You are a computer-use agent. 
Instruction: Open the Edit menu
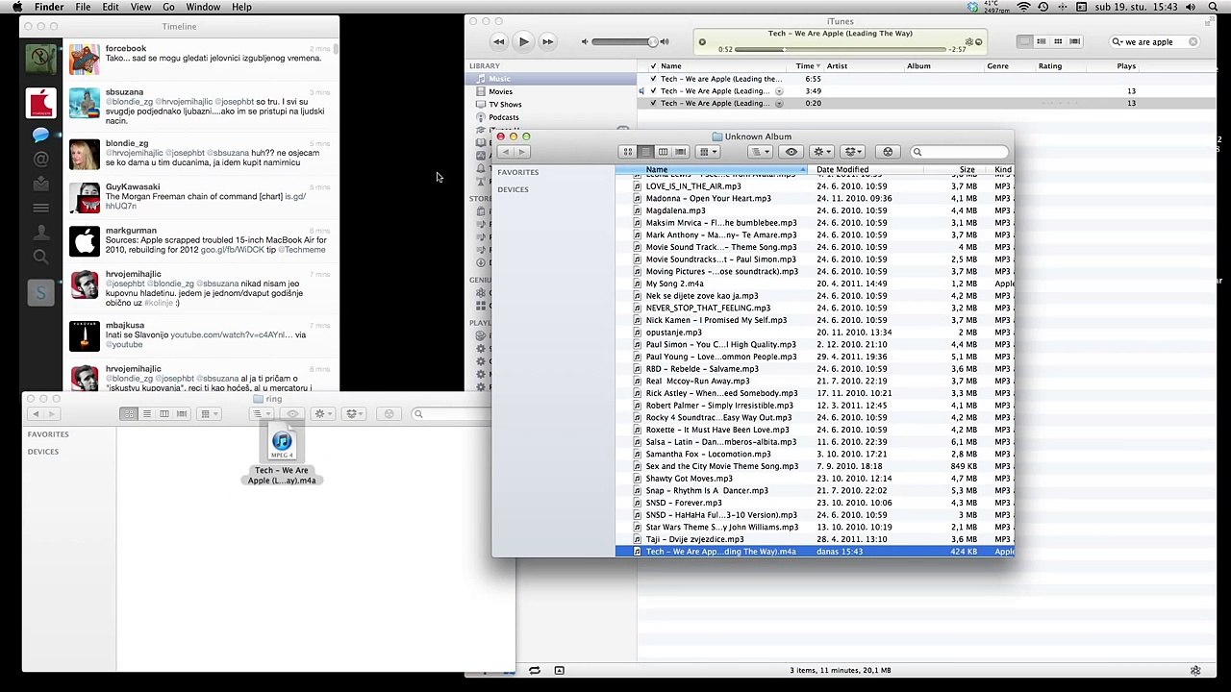pos(111,7)
